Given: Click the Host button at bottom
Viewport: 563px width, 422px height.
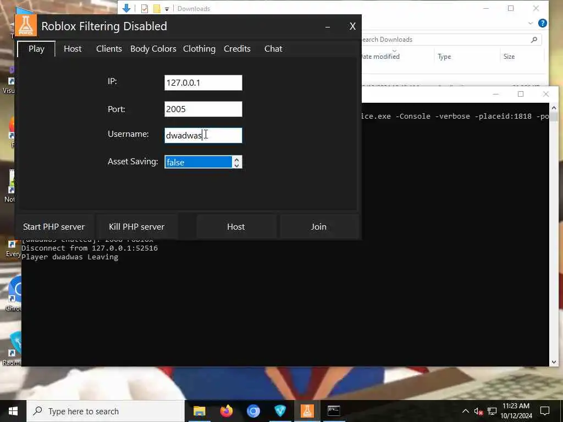Looking at the screenshot, I should point(236,227).
